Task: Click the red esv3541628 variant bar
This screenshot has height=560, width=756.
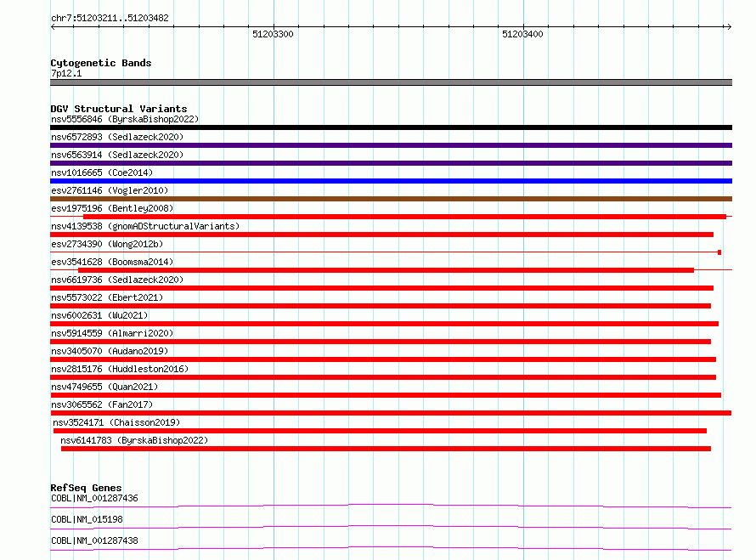Action: pos(386,270)
